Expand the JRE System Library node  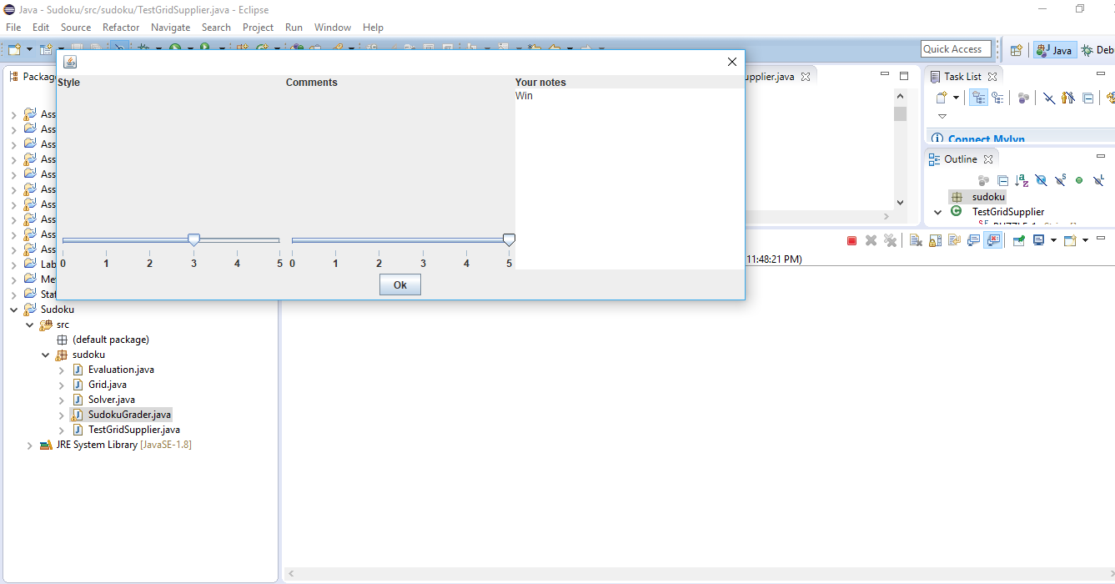[x=29, y=446]
